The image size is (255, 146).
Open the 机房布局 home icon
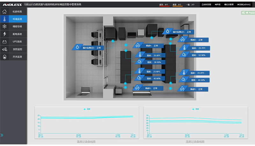pos(4,12)
